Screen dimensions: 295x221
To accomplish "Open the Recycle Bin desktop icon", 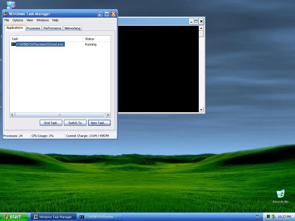I will pyautogui.click(x=281, y=196).
